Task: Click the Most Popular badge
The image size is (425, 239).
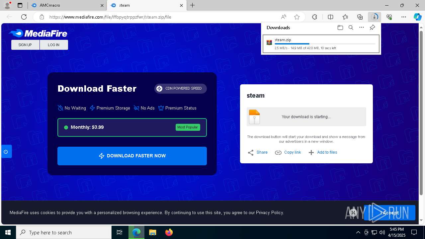Action: (x=188, y=127)
